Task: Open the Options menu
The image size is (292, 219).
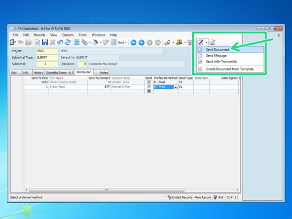Action: pyautogui.click(x=68, y=35)
